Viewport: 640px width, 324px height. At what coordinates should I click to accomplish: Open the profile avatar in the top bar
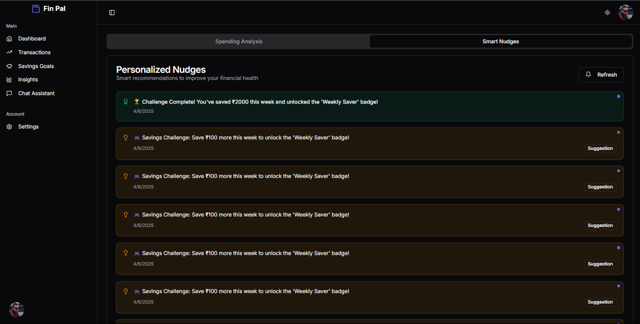(625, 12)
